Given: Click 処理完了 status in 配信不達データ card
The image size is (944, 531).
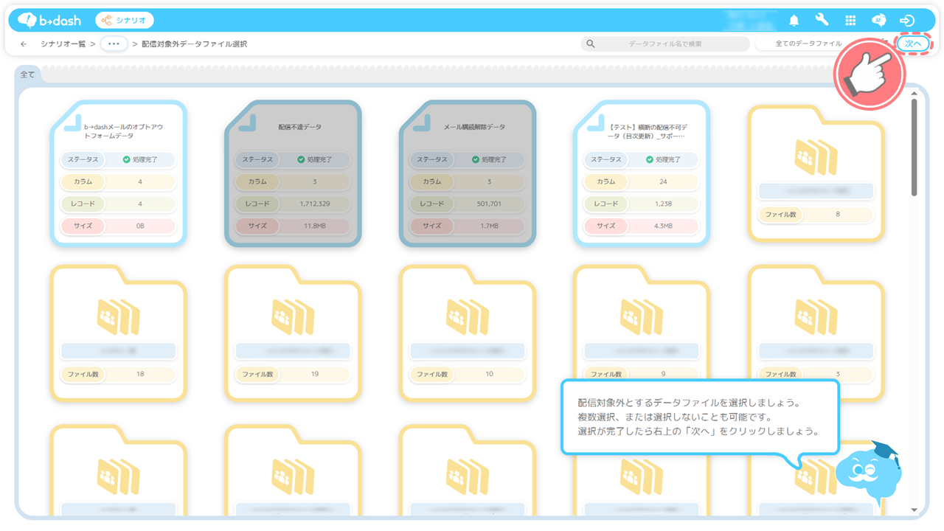Looking at the screenshot, I should coord(315,159).
